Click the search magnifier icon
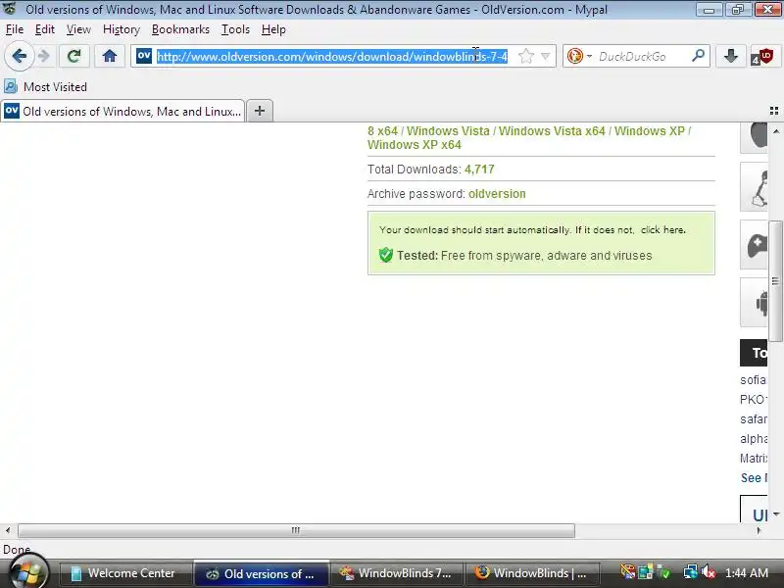Viewport: 784px width, 588px height. 698,56
